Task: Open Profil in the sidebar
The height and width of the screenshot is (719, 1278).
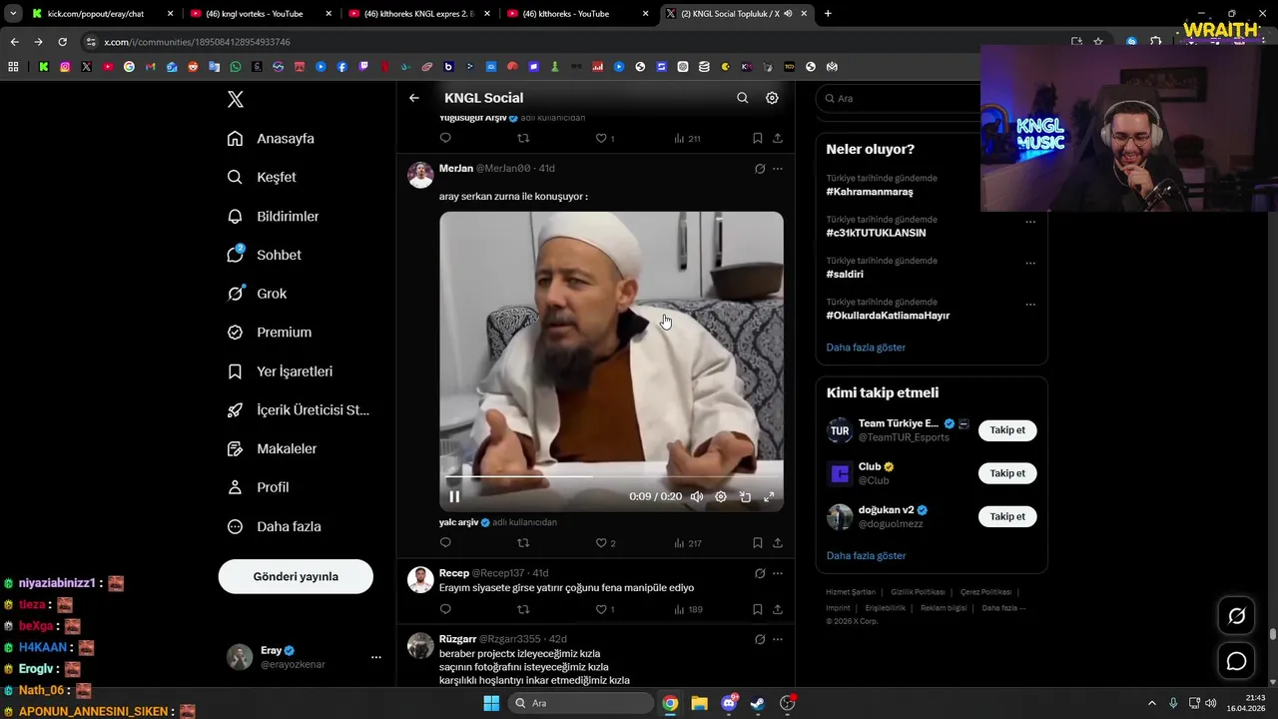Action: pos(258,487)
